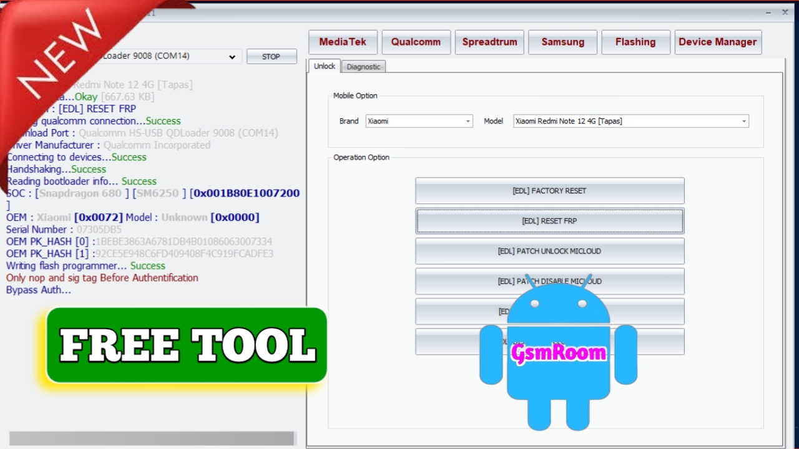Expand the Brand dropdown showing Xiaomi

tap(419, 122)
